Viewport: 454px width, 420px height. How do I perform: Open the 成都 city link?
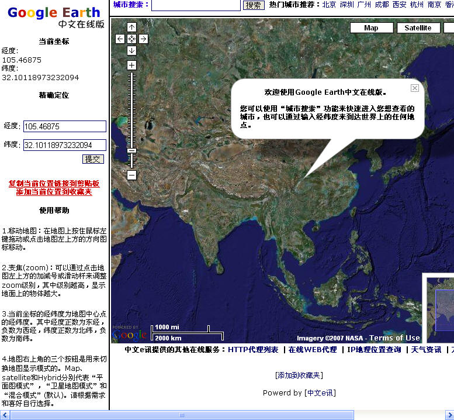tap(382, 5)
